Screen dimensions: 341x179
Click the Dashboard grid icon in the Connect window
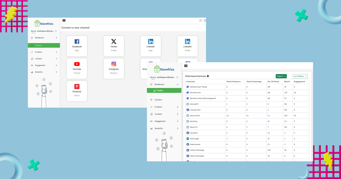(32, 38)
